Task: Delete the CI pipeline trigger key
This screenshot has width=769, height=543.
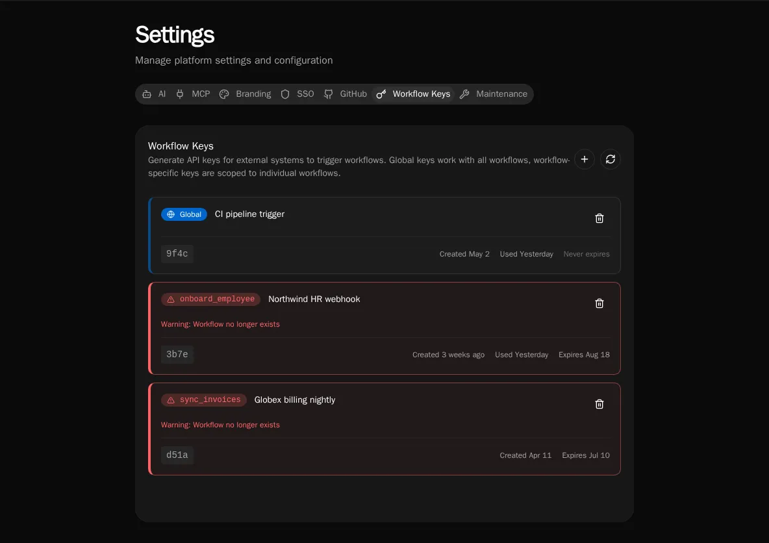Action: pyautogui.click(x=599, y=218)
